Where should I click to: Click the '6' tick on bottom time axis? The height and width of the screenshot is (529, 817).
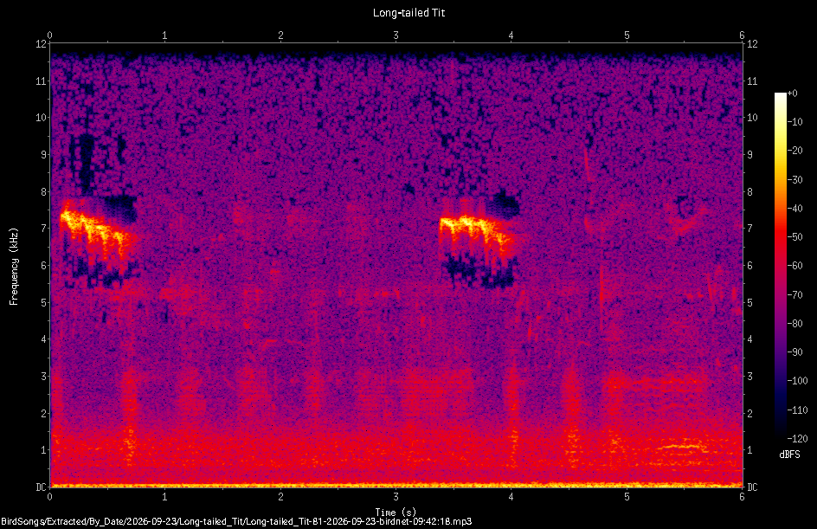(x=742, y=497)
